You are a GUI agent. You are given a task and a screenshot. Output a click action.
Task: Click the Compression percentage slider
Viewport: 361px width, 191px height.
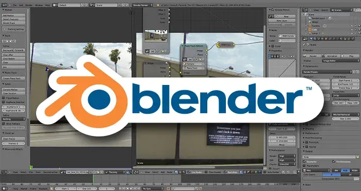(x=331, y=179)
